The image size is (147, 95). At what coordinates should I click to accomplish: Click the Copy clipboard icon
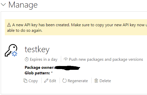(x=25, y=81)
